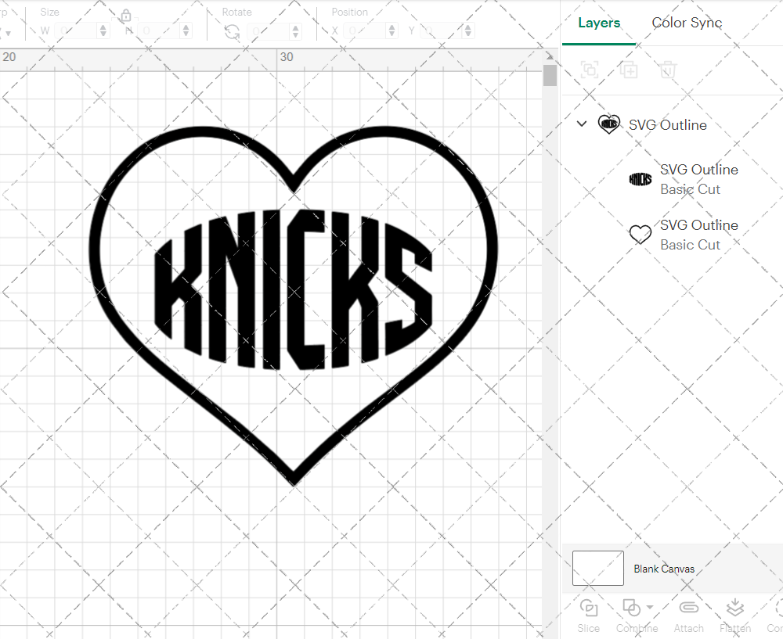The image size is (783, 639).
Task: Click the SVG Outline group name
Action: point(668,124)
